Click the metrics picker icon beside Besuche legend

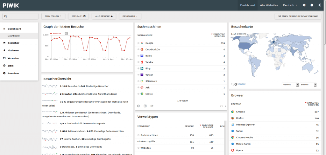(66, 33)
